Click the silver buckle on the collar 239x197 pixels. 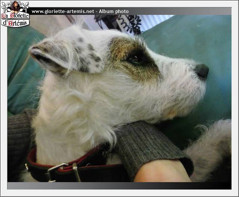pos(56,171)
